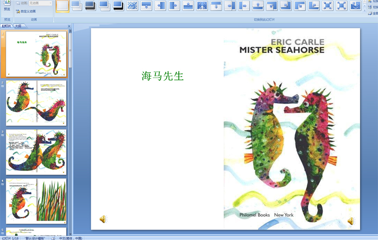Screen dimensions: 378x240
Task: Apply the Uncover Up transition
Action: point(258,6)
